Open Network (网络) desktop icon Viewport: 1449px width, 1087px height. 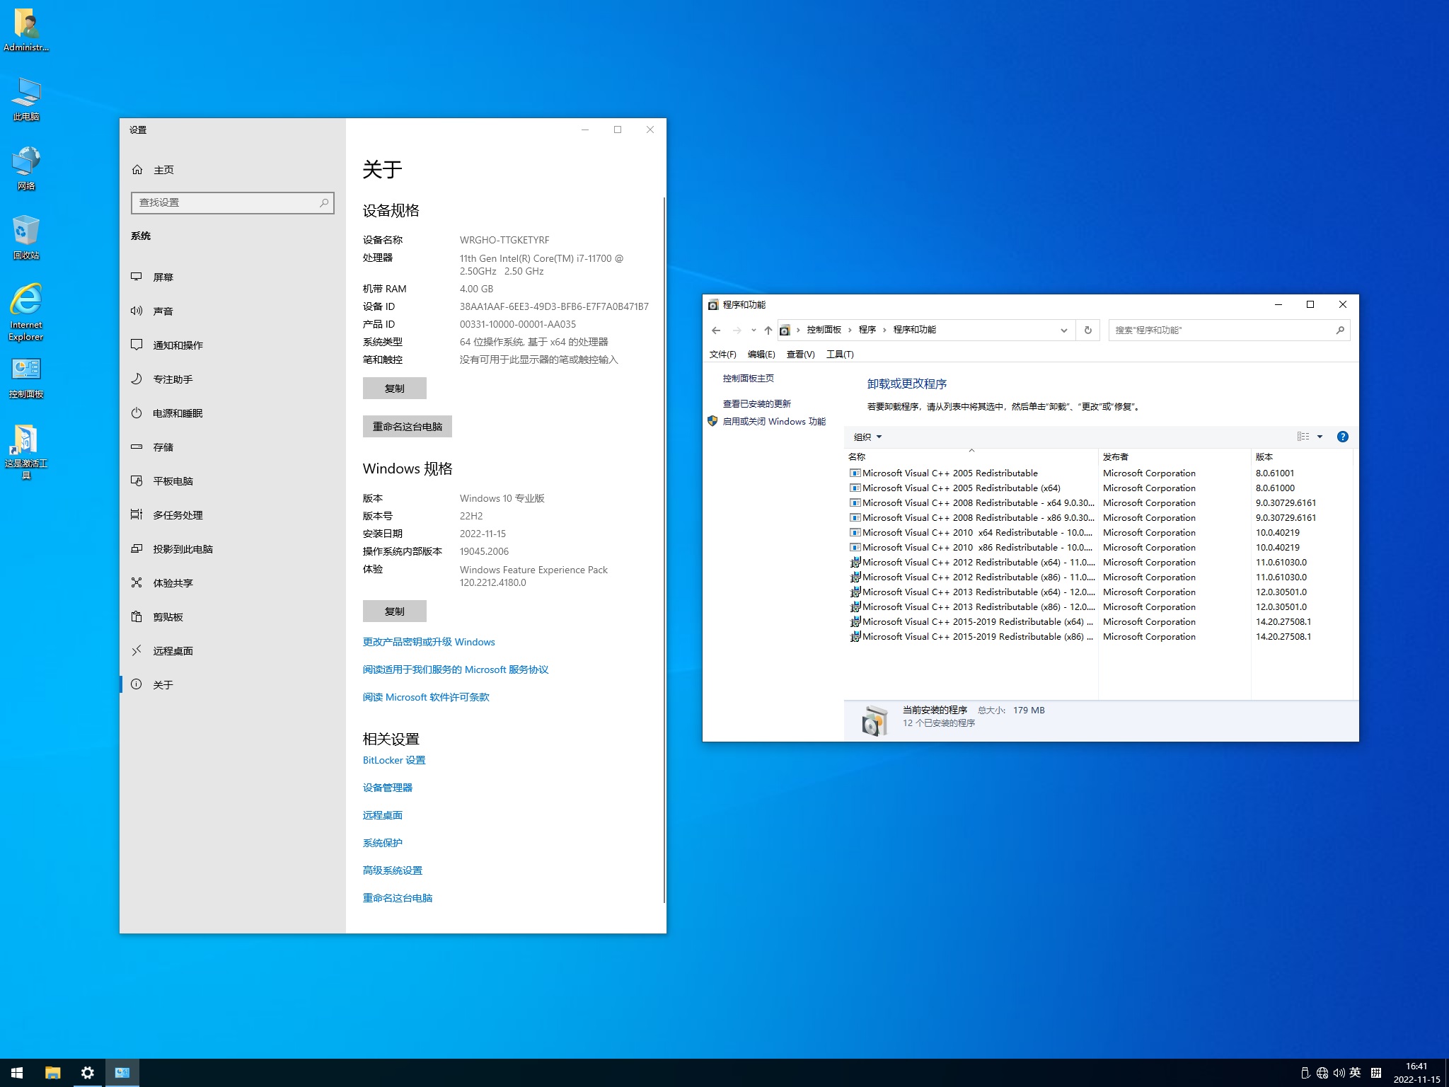26,168
